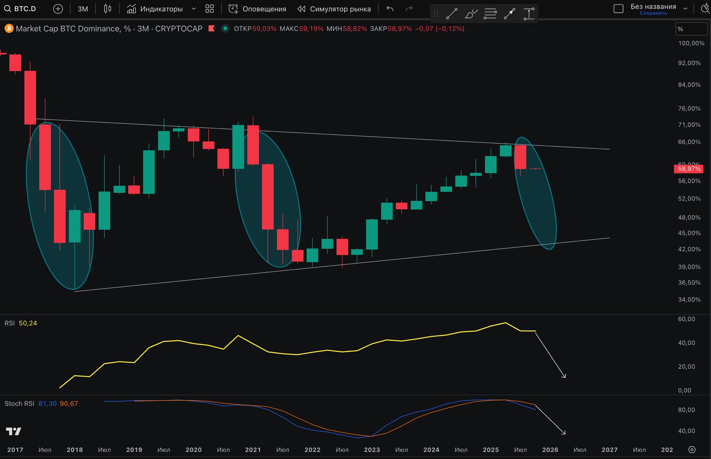Open the Оповещения alerts menu

[x=257, y=9]
